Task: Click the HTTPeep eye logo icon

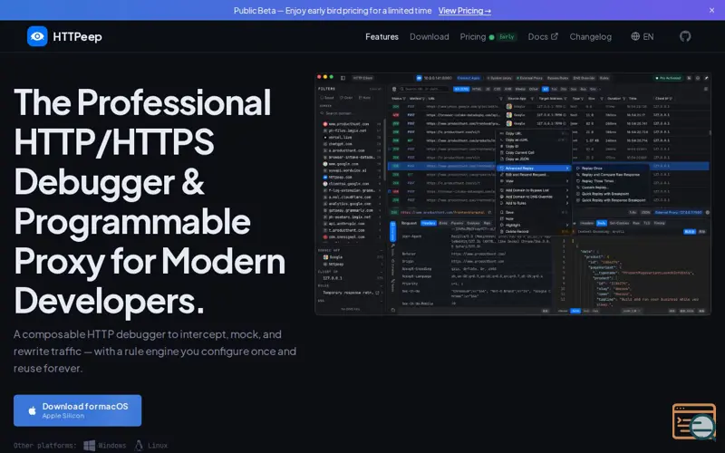Action: (37, 36)
